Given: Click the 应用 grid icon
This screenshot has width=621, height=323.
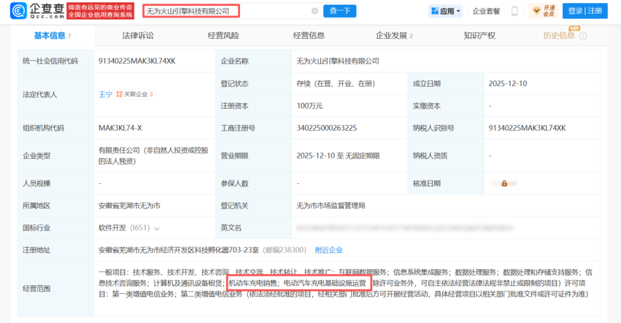Looking at the screenshot, I should (435, 11).
